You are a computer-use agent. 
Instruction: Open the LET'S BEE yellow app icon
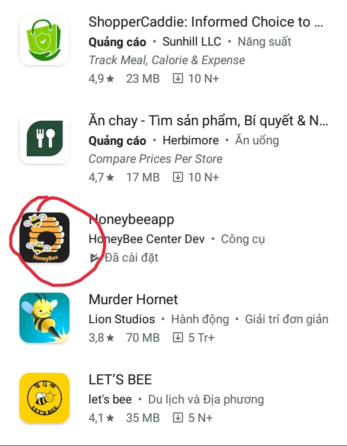44,398
